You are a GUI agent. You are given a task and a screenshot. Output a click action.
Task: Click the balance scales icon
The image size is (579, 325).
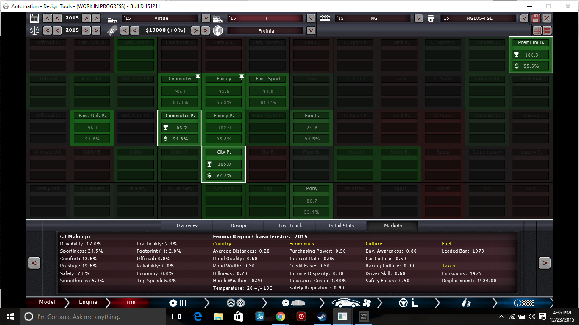click(x=34, y=30)
